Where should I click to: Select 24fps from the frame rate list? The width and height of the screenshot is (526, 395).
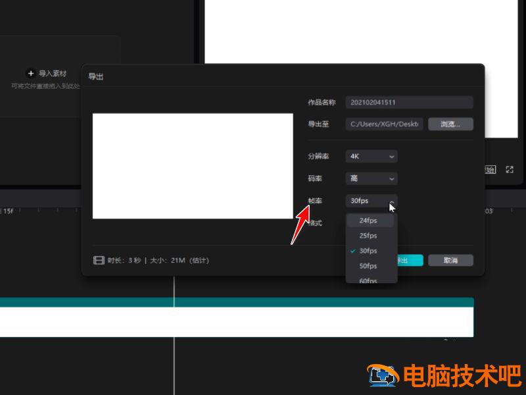pos(370,220)
